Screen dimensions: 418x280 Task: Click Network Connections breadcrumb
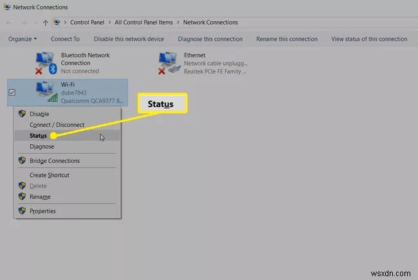point(210,23)
